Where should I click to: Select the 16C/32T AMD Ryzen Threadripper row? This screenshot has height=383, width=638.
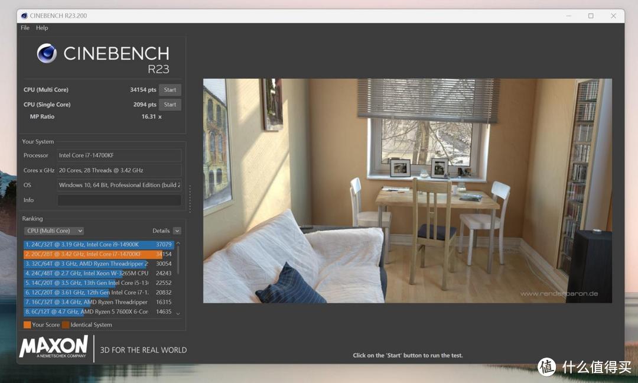pyautogui.click(x=99, y=302)
